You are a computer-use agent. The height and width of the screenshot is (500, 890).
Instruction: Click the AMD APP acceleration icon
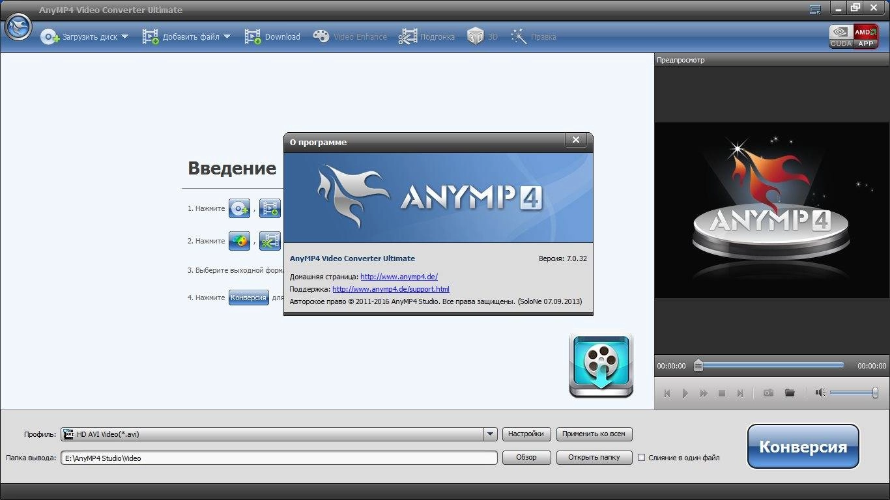coord(866,36)
